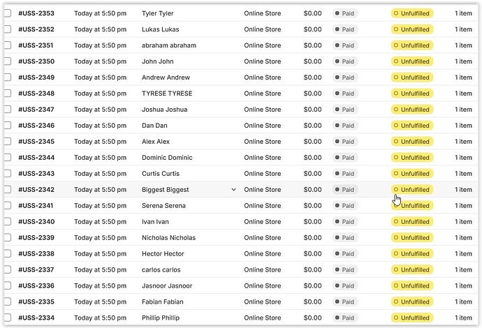Image resolution: width=482 pixels, height=328 pixels.
Task: Select checkbox for order #USS-2353
Action: tap(7, 13)
